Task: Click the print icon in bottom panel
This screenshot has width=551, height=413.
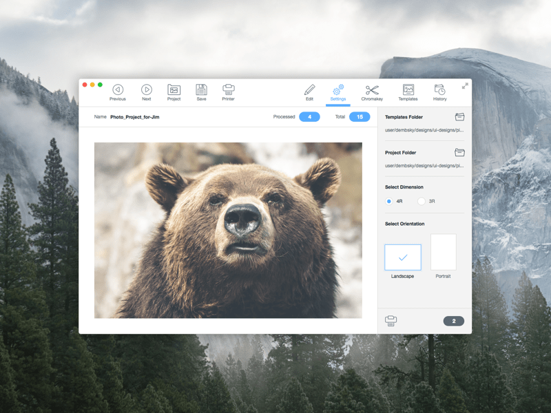Action: tap(391, 321)
